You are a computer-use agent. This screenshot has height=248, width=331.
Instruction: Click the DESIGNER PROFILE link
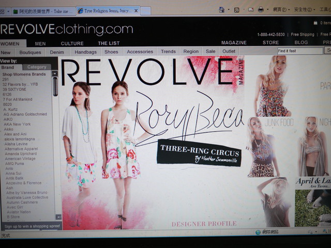[204, 224]
